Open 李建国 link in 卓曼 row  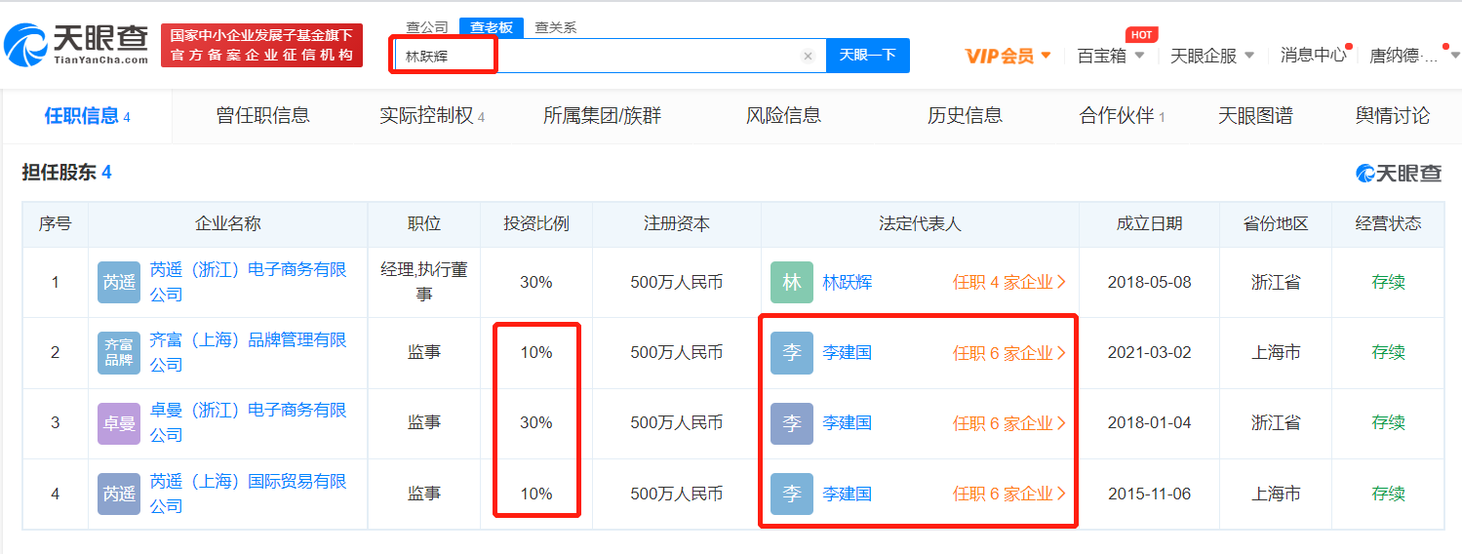[x=847, y=423]
